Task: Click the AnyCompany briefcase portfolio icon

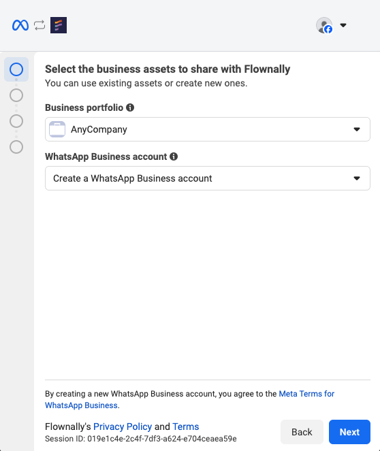Action: click(x=57, y=129)
